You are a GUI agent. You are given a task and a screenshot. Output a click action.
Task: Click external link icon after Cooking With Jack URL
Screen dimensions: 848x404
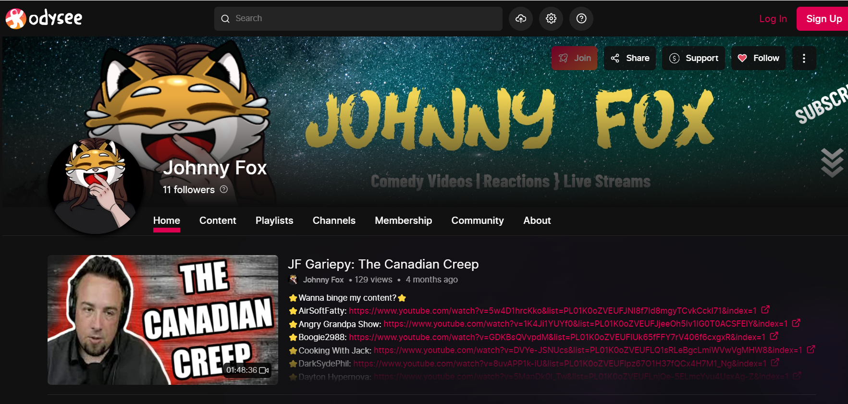(x=811, y=349)
